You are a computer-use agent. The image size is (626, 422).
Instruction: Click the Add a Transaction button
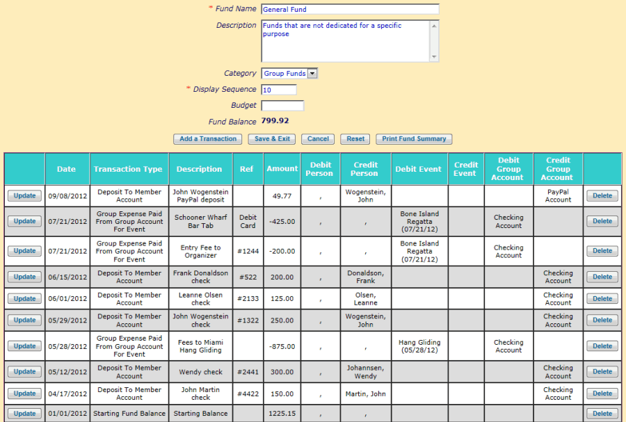tap(207, 139)
